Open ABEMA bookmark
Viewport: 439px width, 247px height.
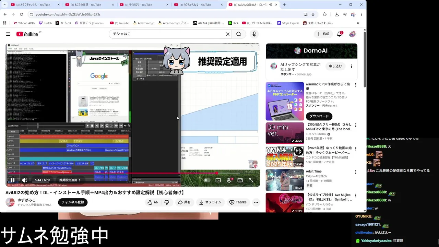coord(208,23)
